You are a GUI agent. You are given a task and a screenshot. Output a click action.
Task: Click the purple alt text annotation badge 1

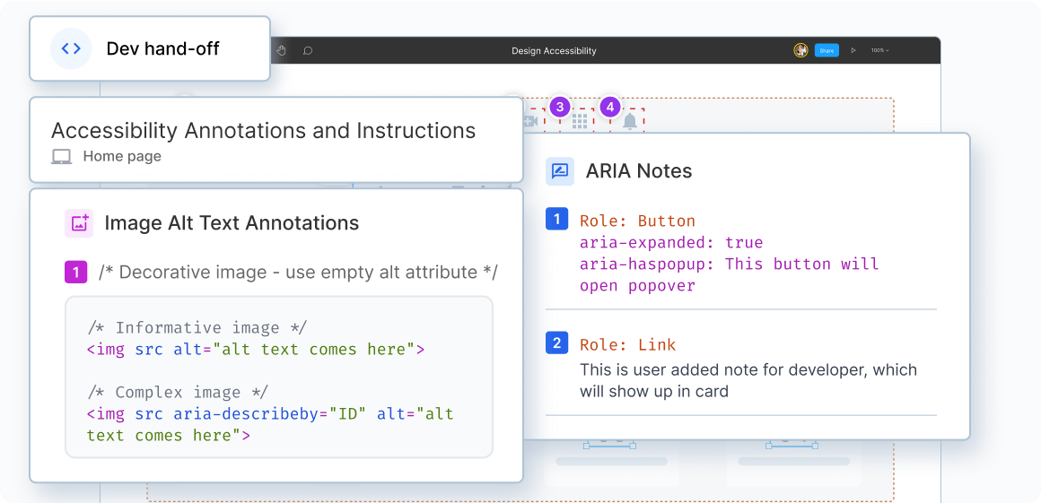click(x=75, y=273)
